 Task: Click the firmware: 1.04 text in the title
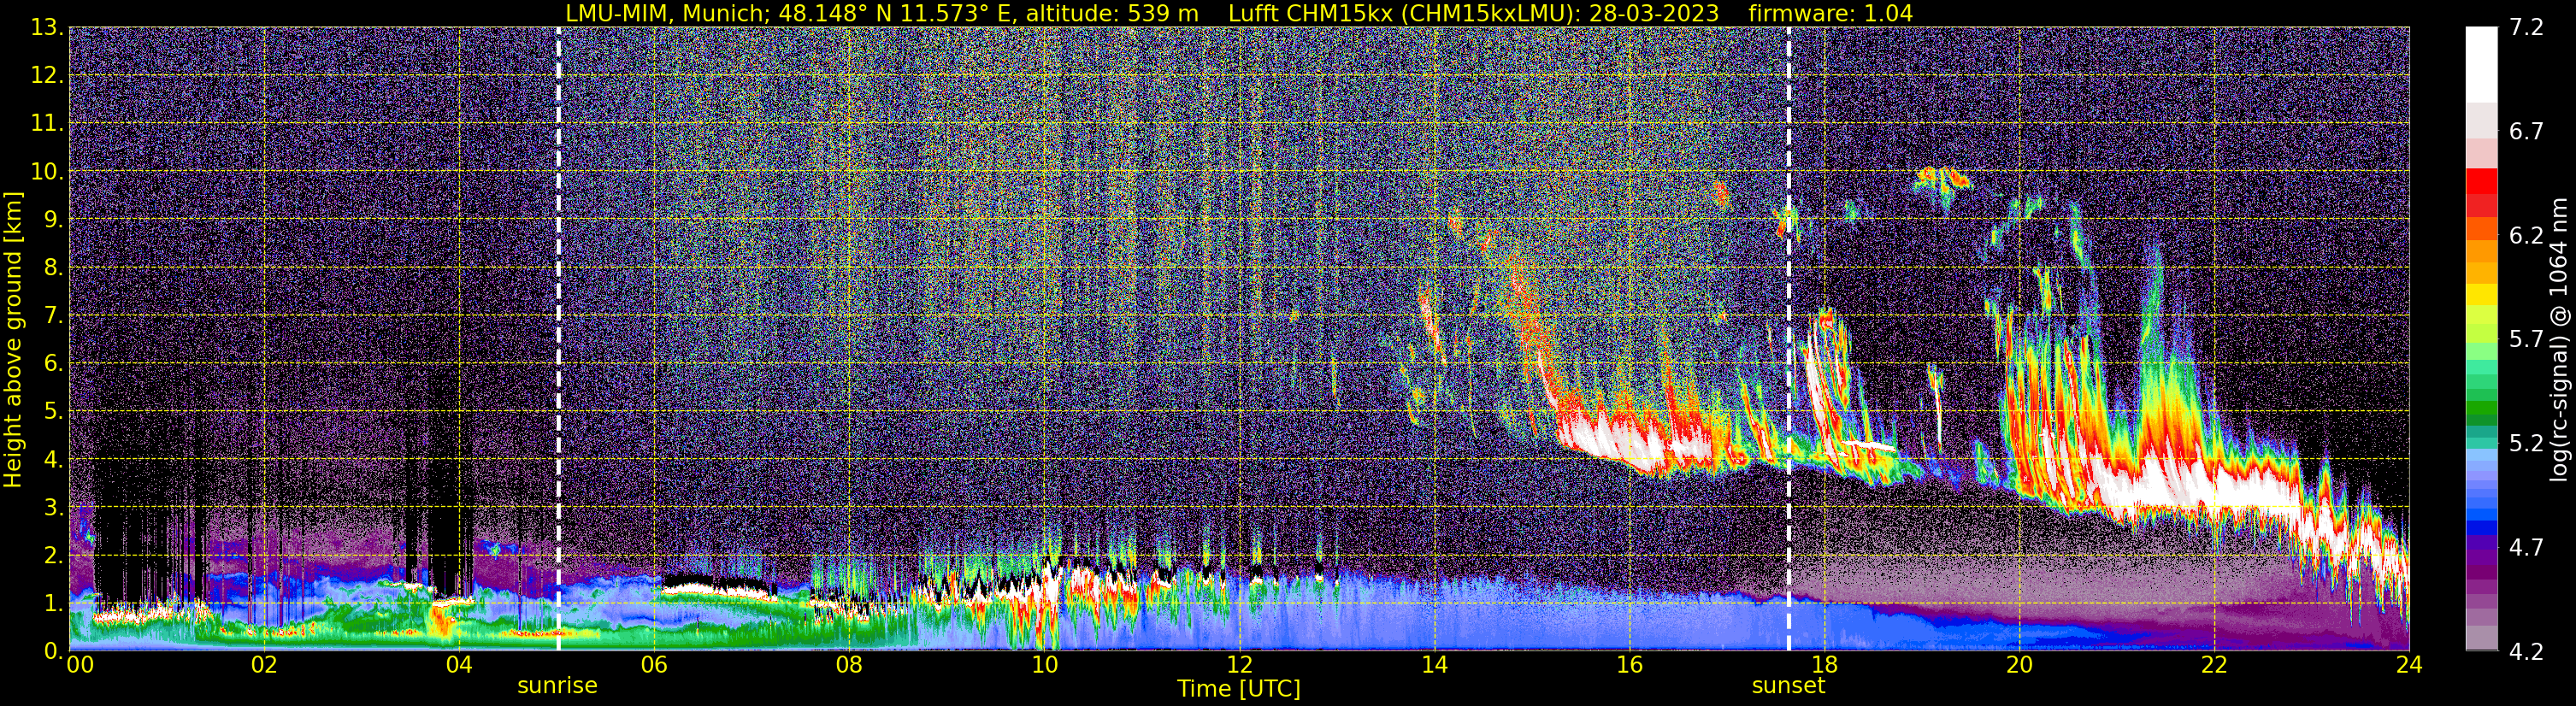[1830, 13]
